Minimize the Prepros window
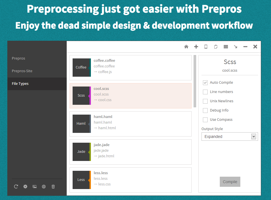271x200 pixels. click(x=245, y=47)
